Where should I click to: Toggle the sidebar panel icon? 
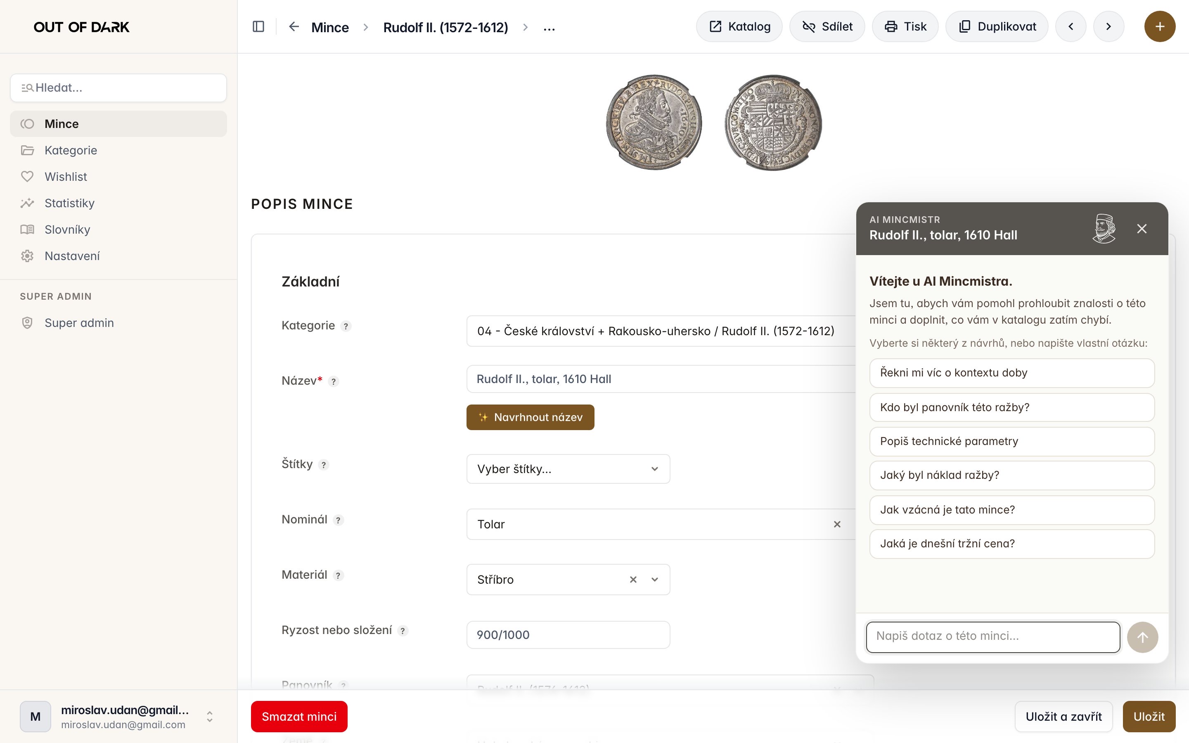click(x=258, y=26)
